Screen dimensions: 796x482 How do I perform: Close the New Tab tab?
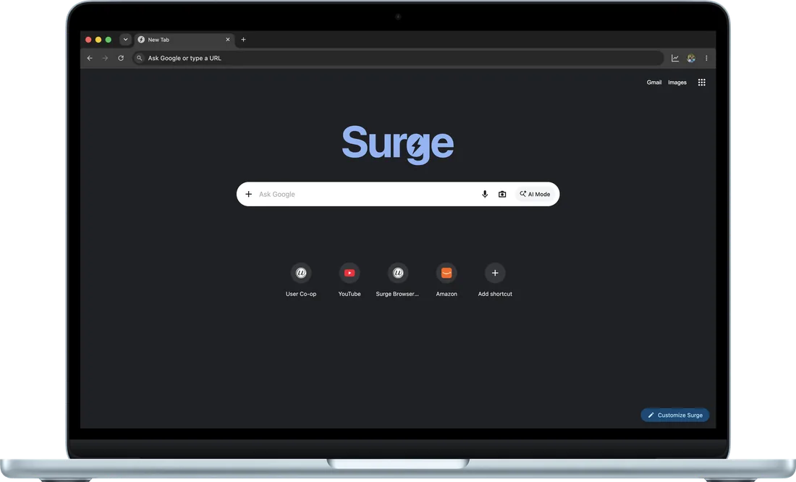(x=227, y=40)
